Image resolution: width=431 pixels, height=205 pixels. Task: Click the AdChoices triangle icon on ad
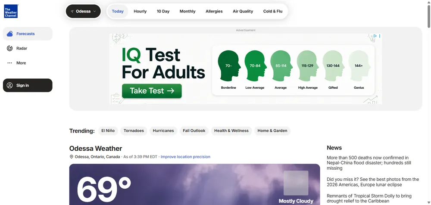coord(375,36)
